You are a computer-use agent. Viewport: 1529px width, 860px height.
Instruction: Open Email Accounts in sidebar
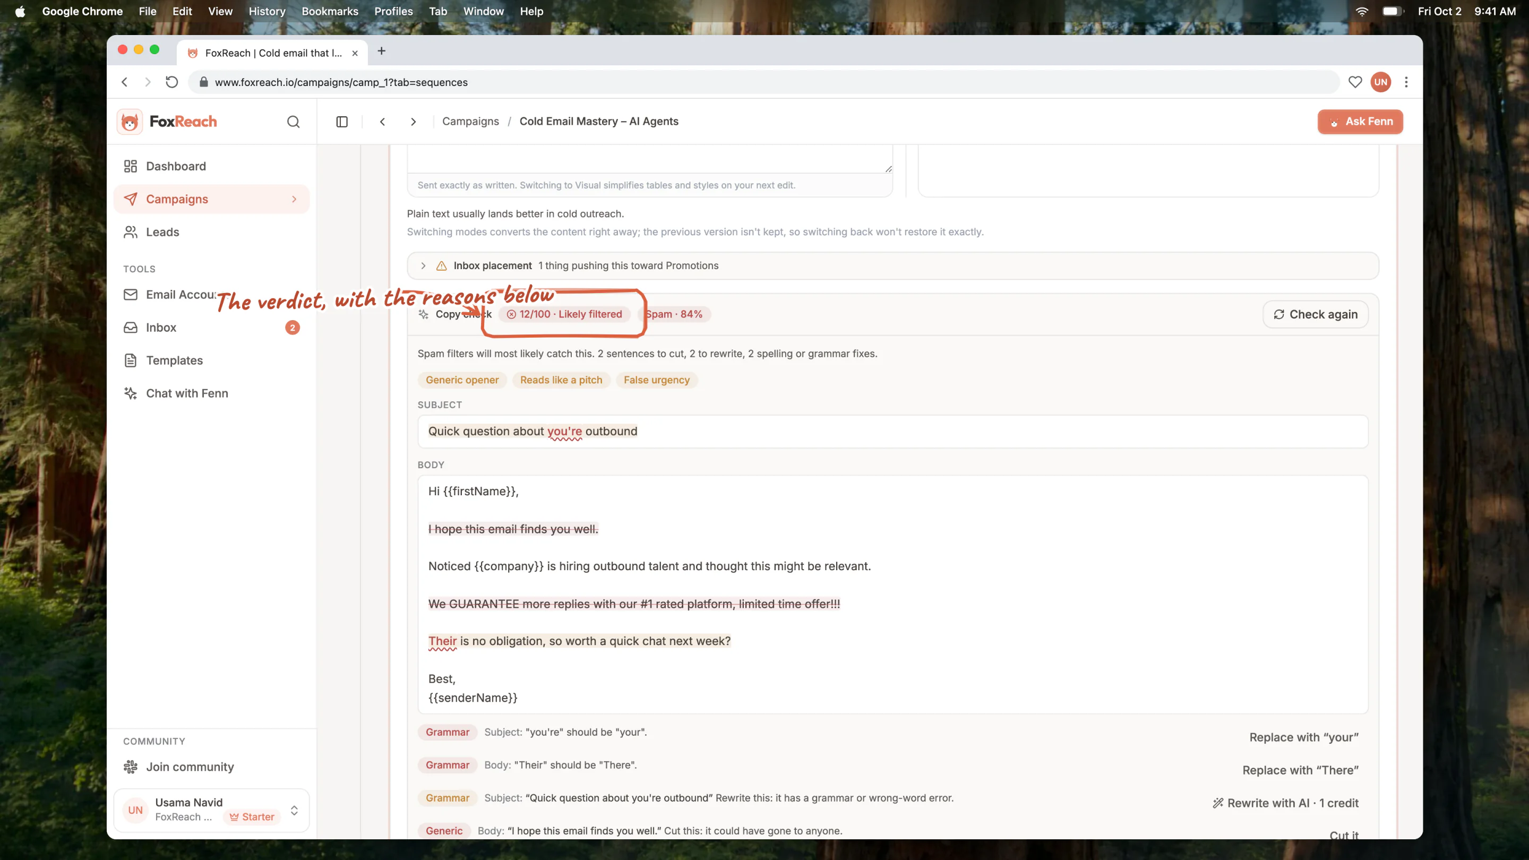[211, 295]
